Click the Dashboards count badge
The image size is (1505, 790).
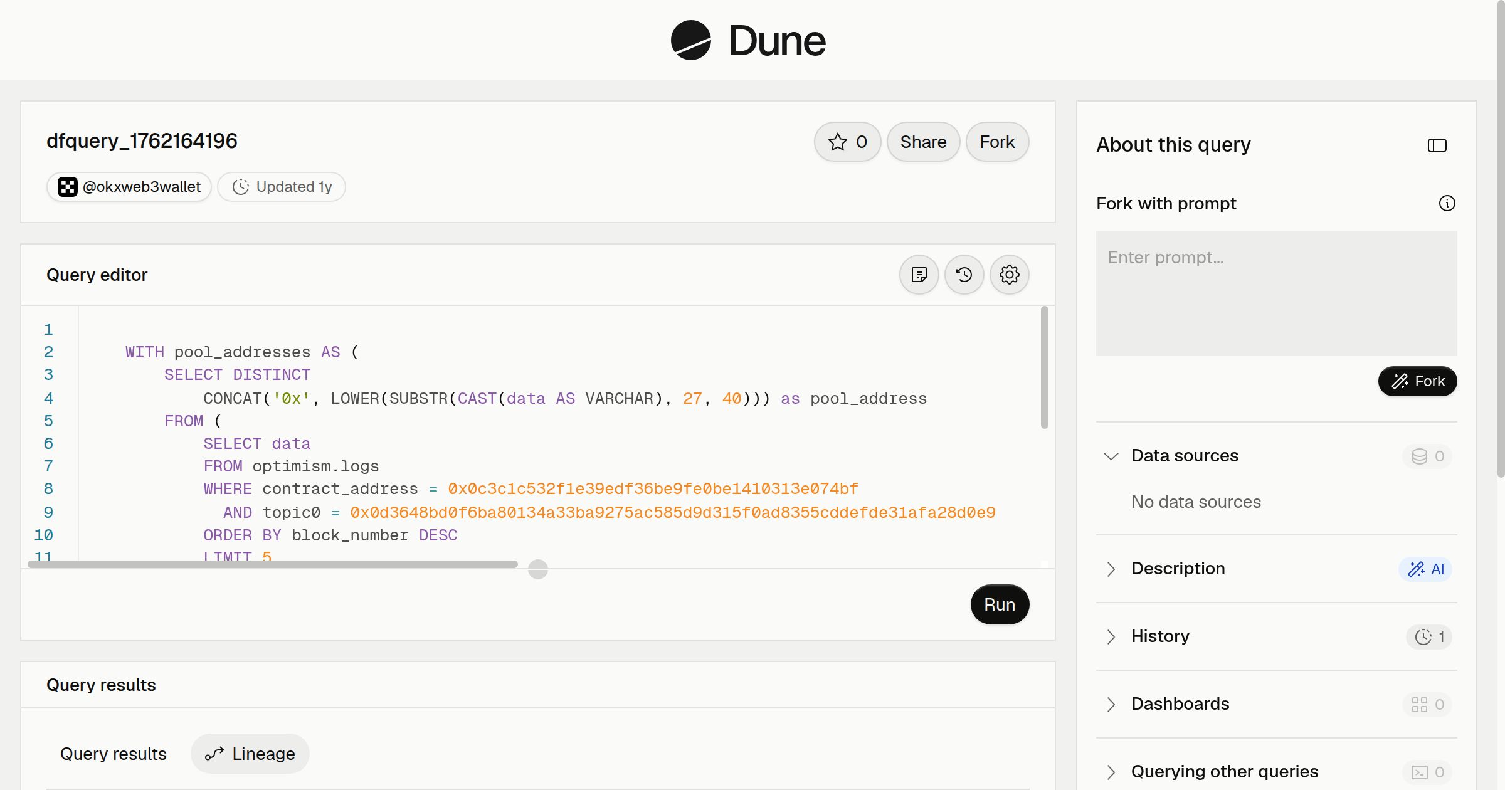click(x=1427, y=704)
